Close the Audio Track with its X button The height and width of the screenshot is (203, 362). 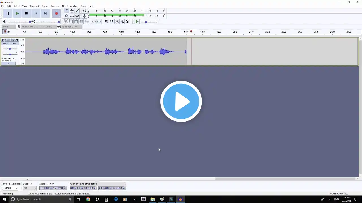3,40
